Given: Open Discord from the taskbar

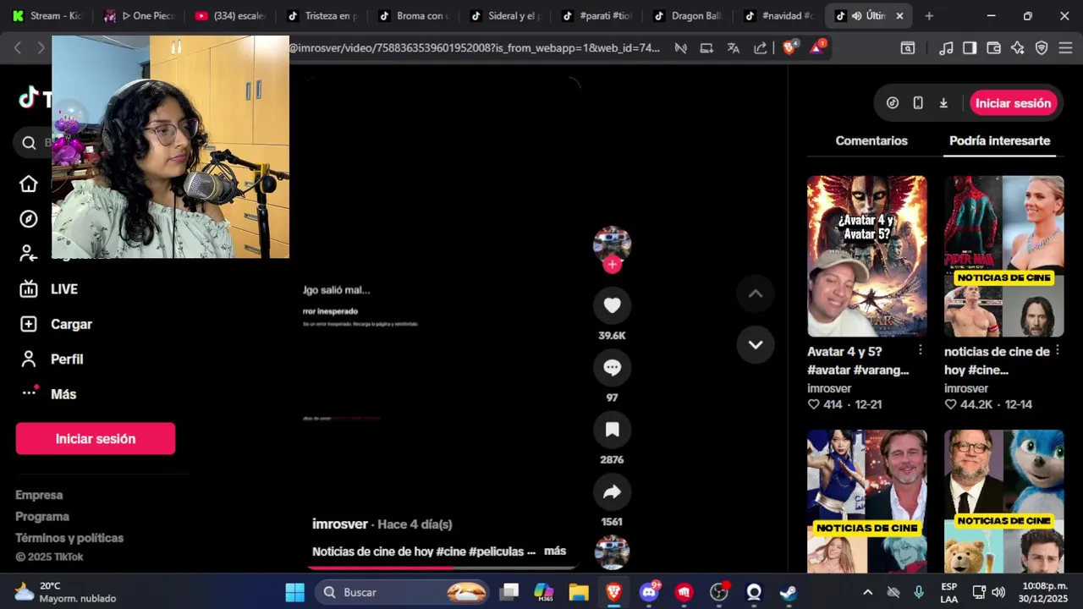Looking at the screenshot, I should pyautogui.click(x=649, y=592).
